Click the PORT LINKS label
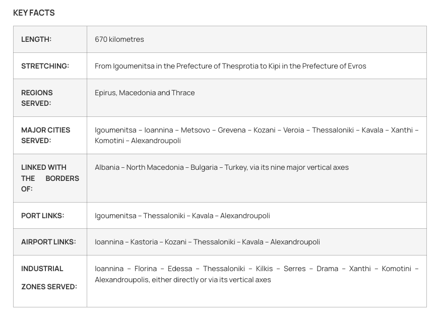 click(42, 216)
